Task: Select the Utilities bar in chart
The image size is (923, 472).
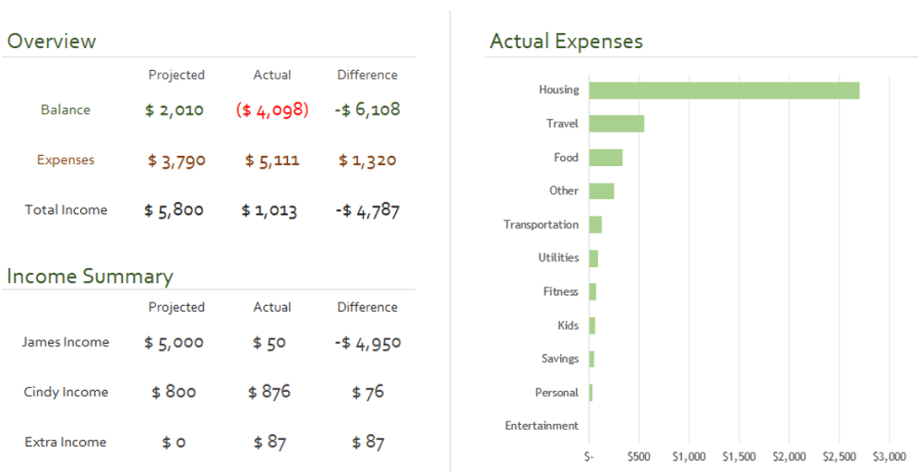Action: (x=593, y=259)
